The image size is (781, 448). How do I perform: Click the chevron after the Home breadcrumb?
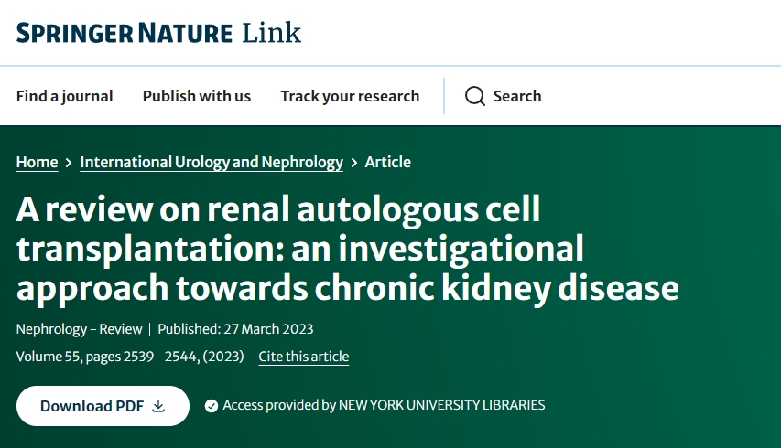point(69,163)
